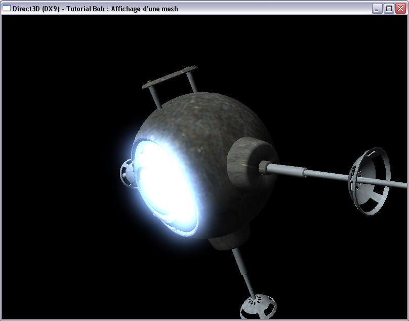Select the title text "Tutorial Bob : Affichage d'une mesh"
The image size is (409, 321).
pyautogui.click(x=122, y=9)
